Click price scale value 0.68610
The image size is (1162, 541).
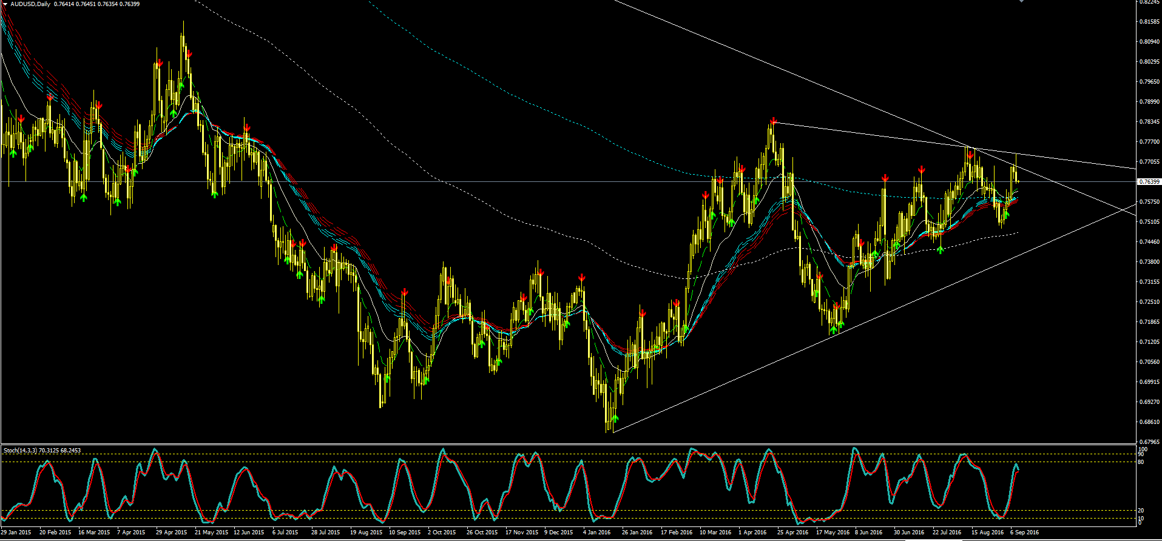(1149, 422)
